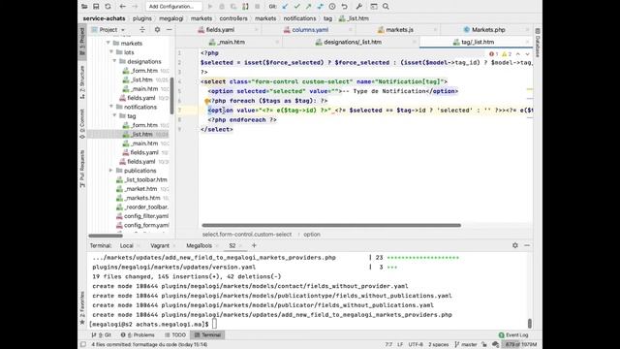The image size is (620, 349).
Task: Click the Save All toolbar icon
Action: 96,7
